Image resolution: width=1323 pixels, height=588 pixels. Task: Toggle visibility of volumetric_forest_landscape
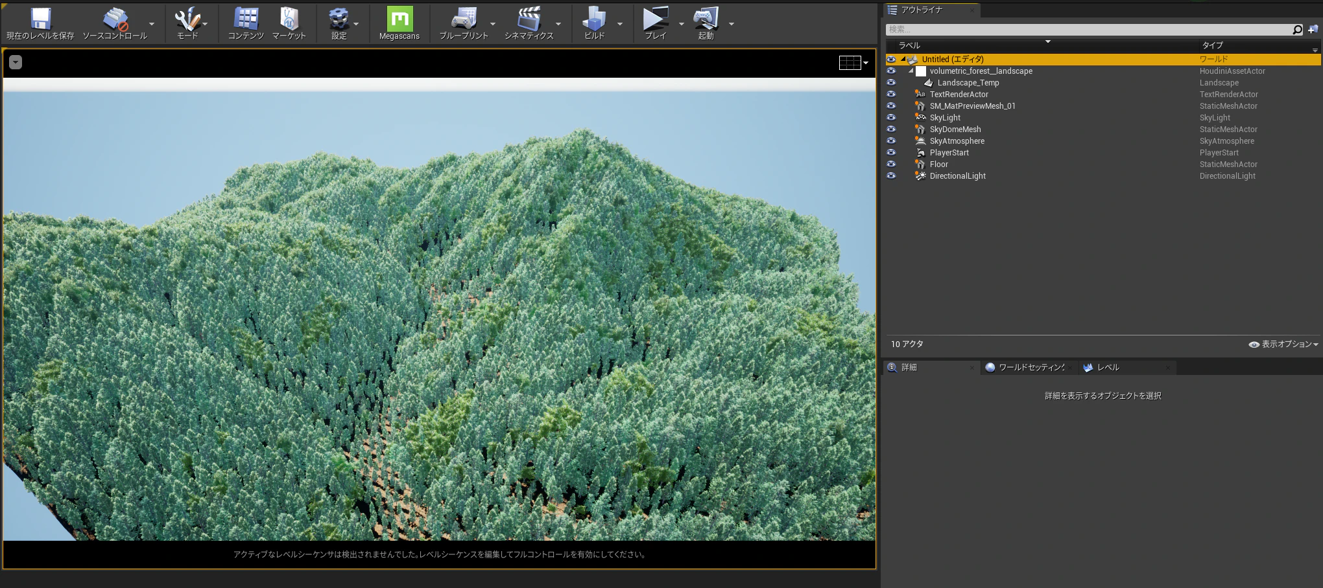[891, 71]
